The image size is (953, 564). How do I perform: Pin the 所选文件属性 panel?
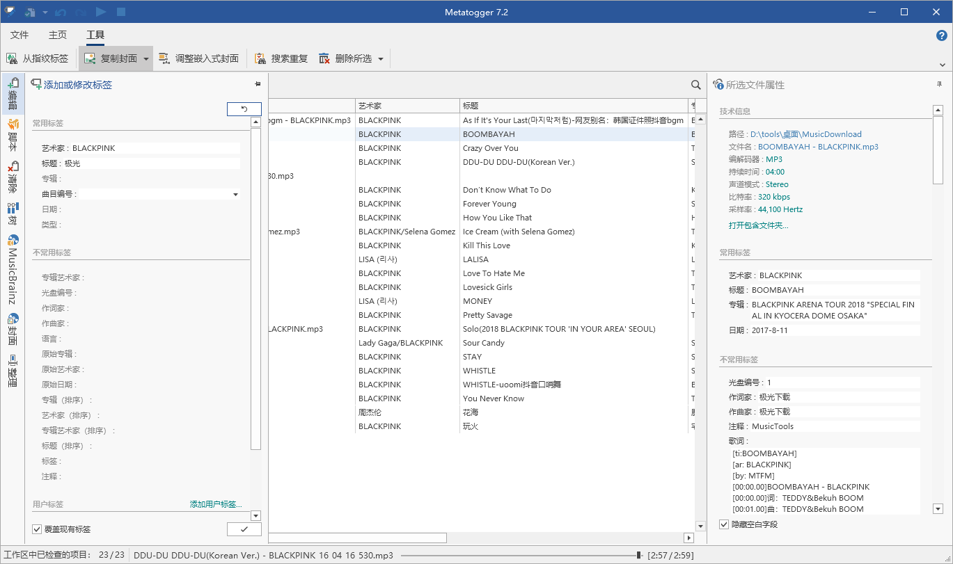(940, 84)
